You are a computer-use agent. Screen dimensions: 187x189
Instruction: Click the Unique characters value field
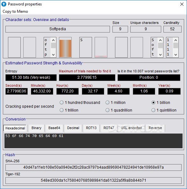tap(146, 29)
